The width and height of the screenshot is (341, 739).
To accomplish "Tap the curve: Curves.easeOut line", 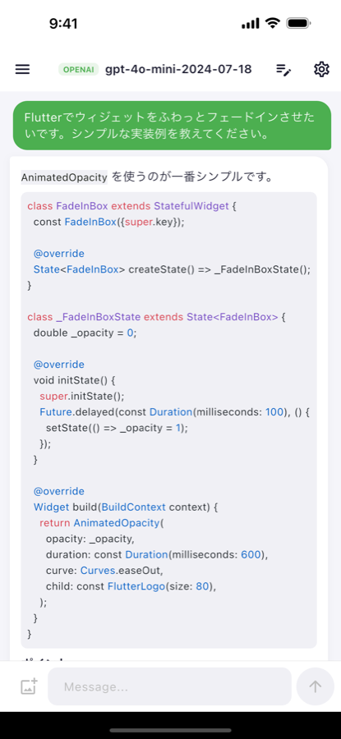I will (104, 571).
